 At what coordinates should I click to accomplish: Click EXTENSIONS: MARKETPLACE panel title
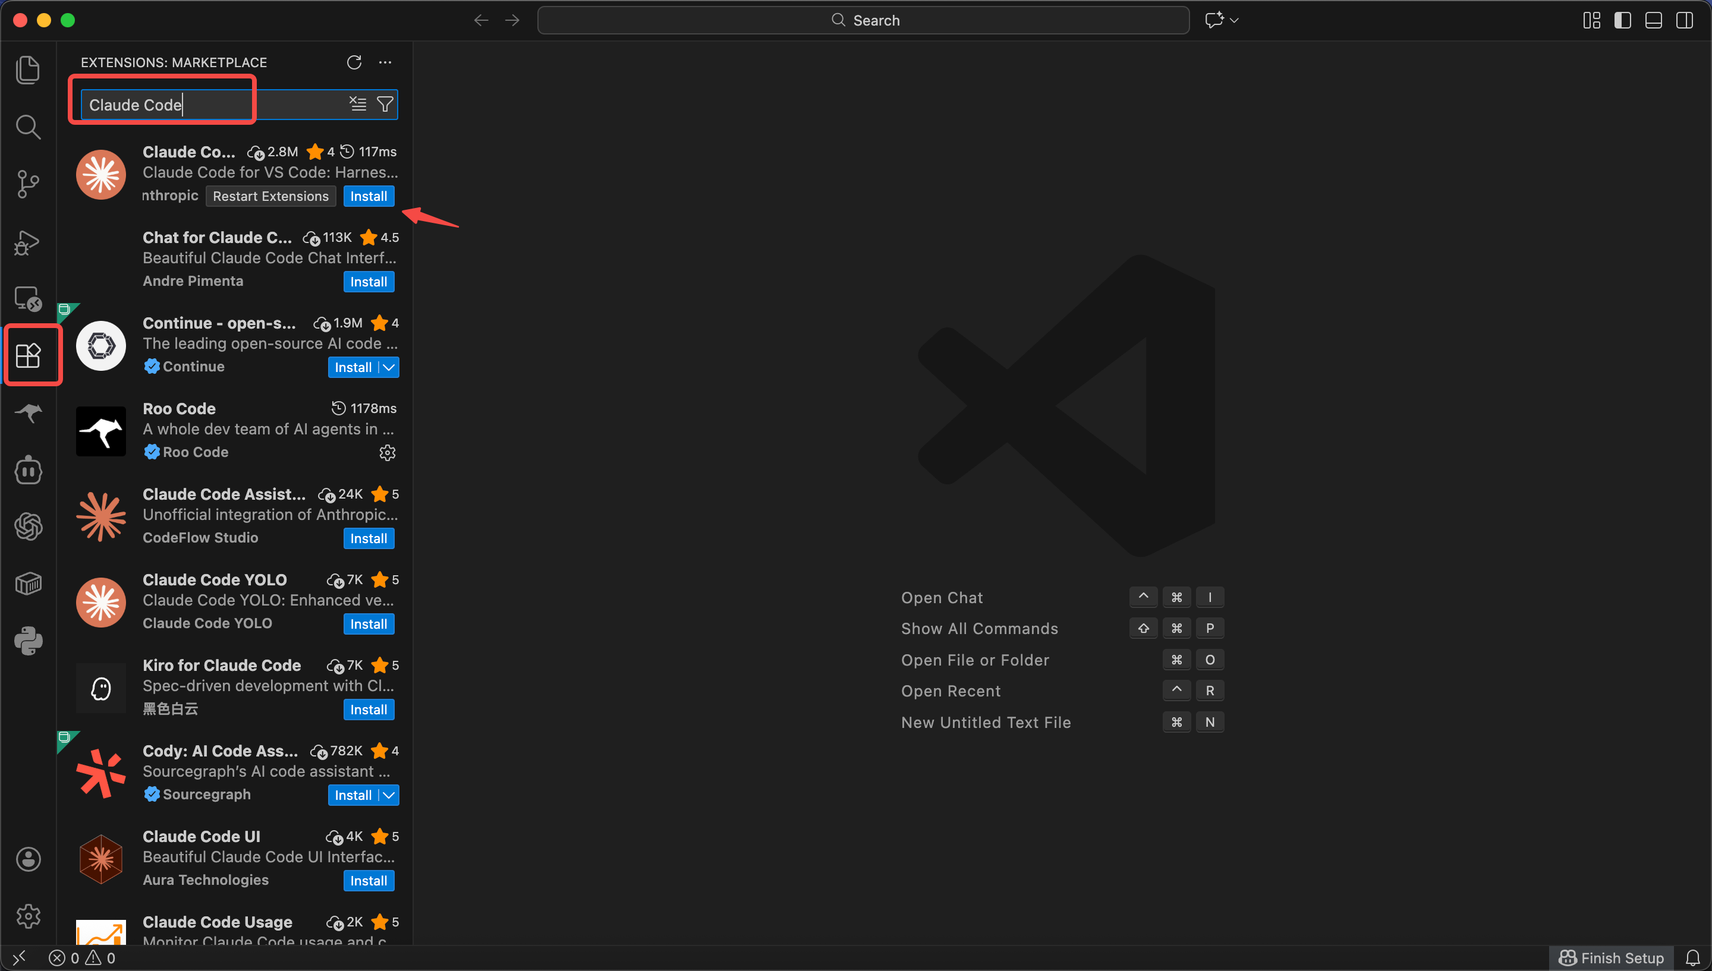point(174,62)
